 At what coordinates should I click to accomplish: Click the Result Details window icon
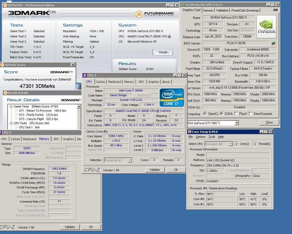(x=5, y=93)
